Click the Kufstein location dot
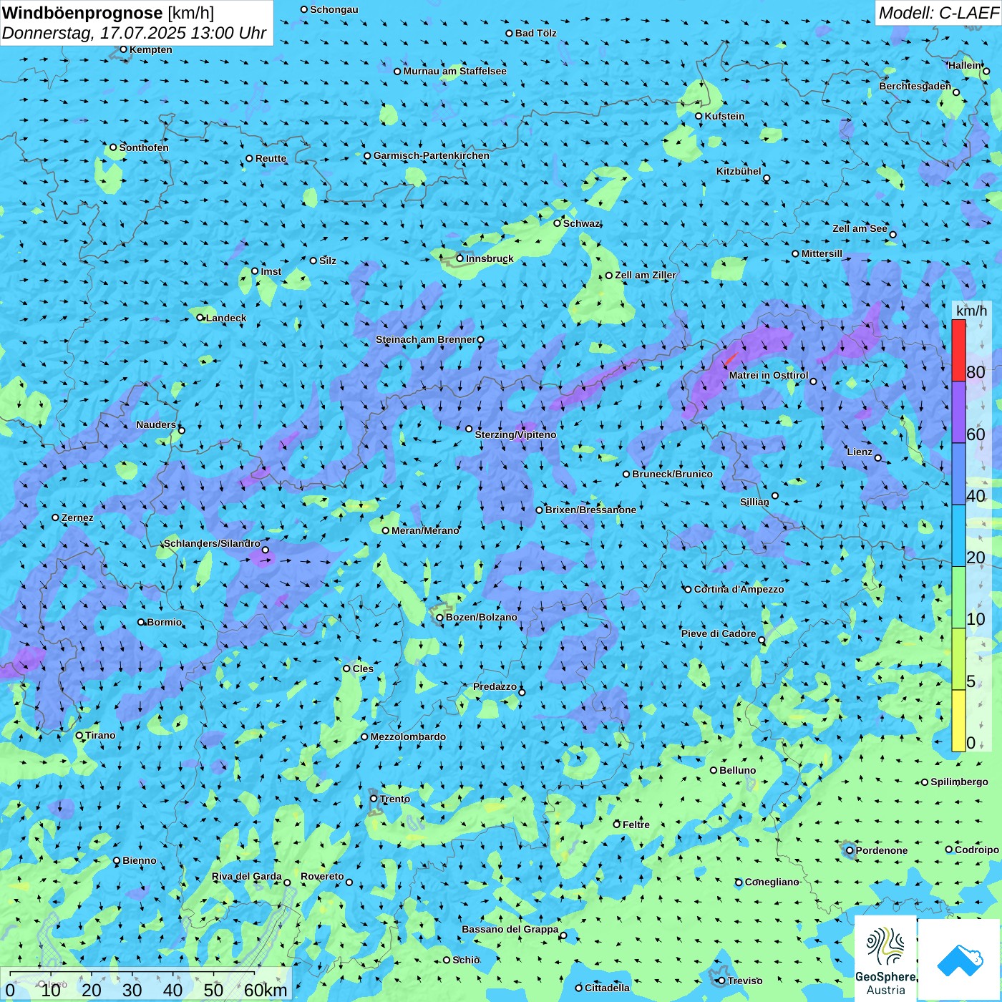This screenshot has width=1002, height=1002. 699,116
